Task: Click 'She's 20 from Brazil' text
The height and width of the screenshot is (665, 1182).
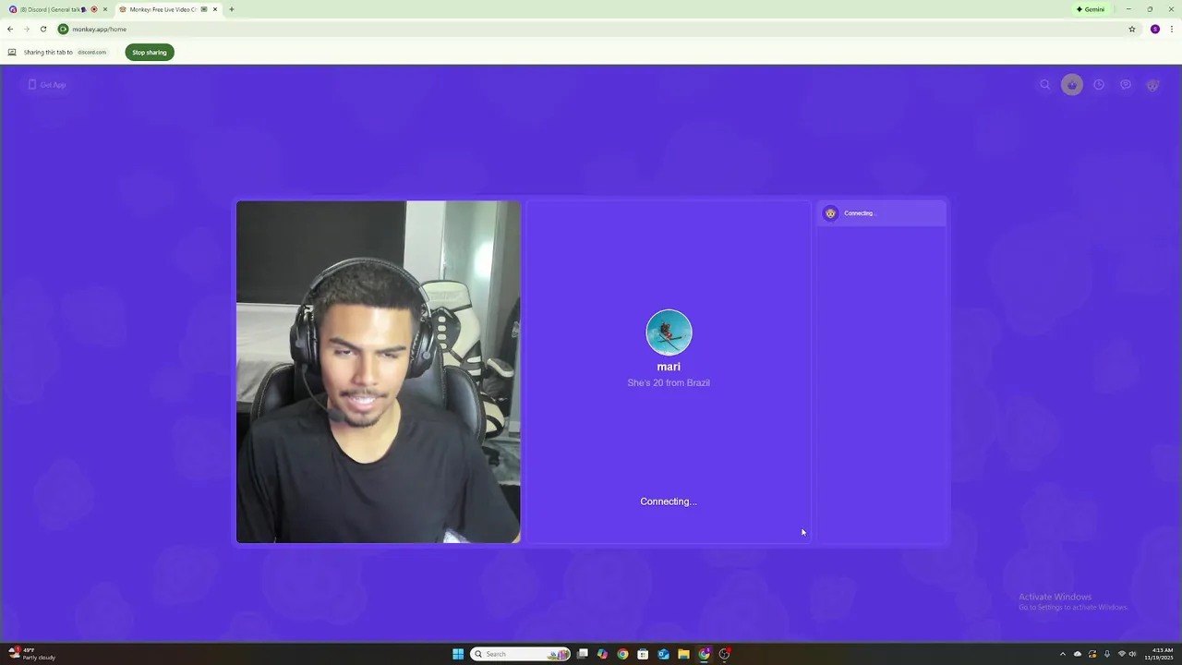Action: 669,382
